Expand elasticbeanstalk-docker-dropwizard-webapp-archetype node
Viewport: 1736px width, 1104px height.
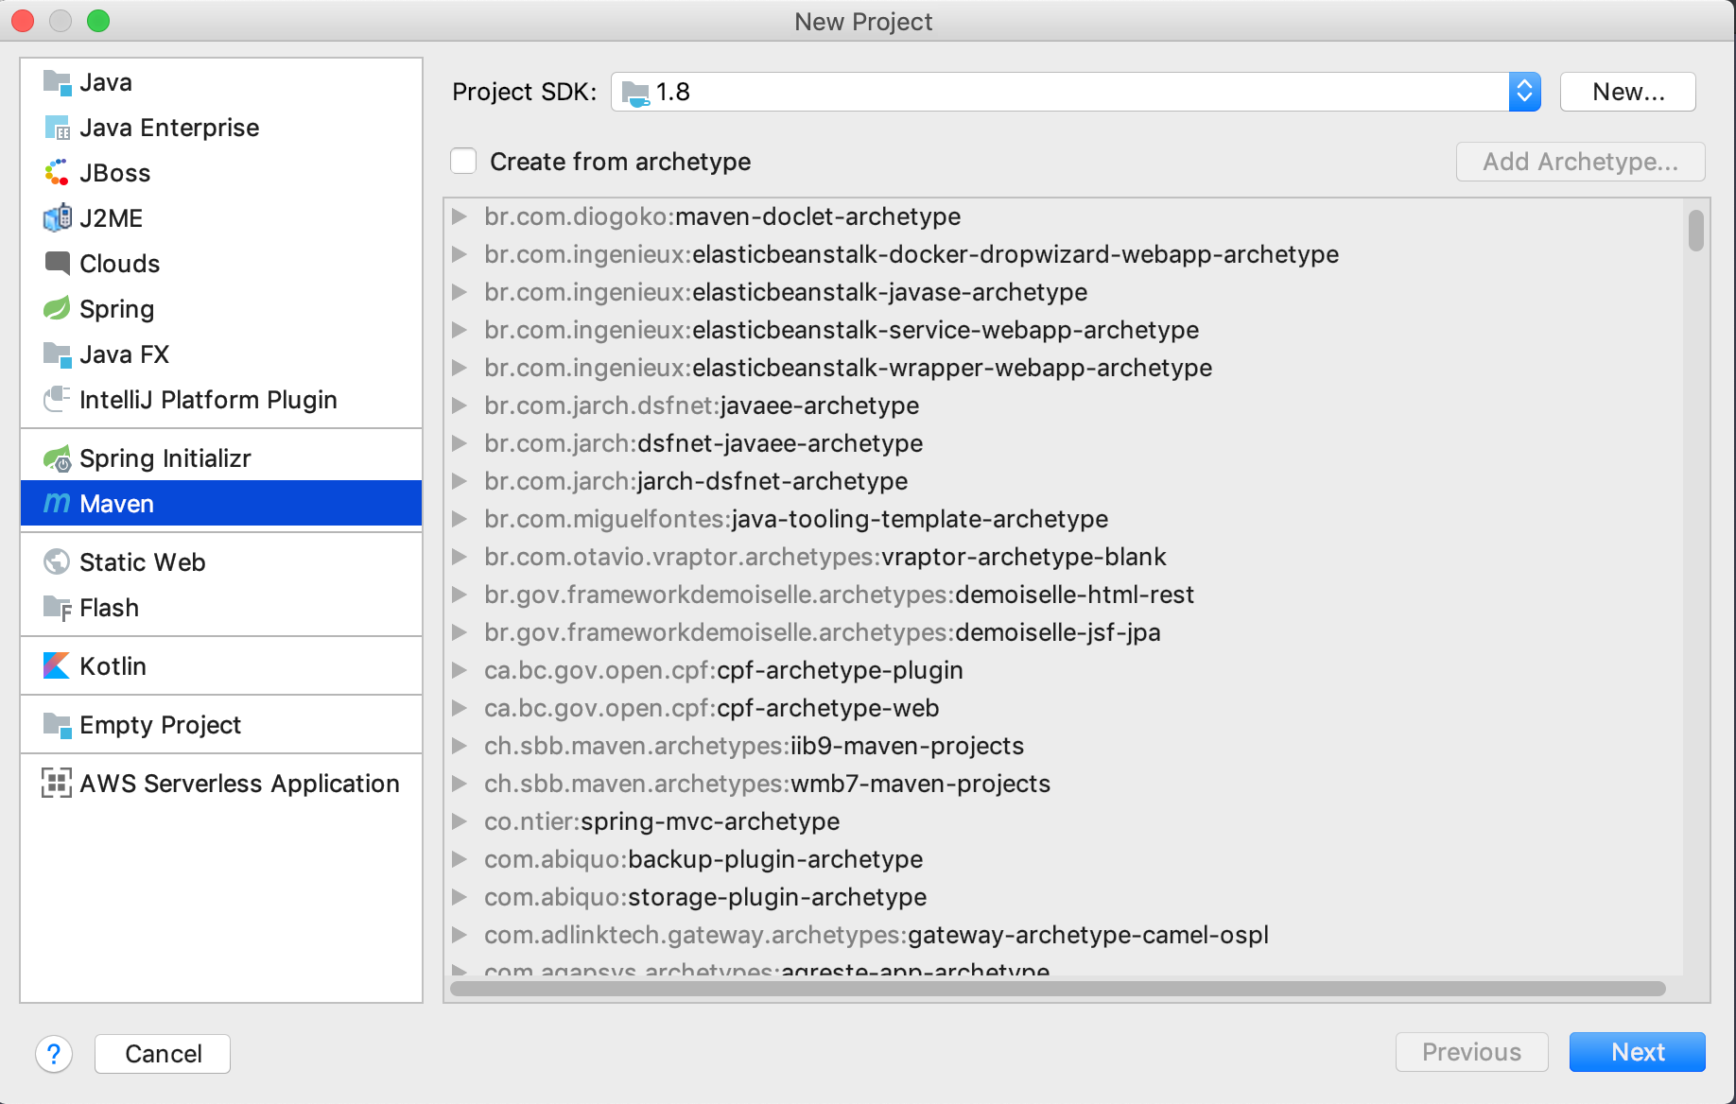(x=460, y=254)
